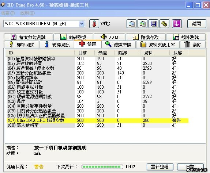This screenshot has height=173, width=210.
Task: Click the 資料 column header
Action: coord(155,53)
